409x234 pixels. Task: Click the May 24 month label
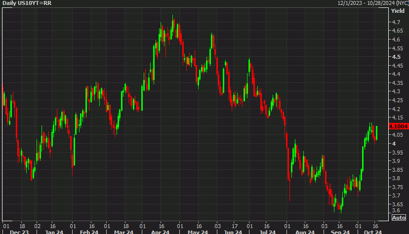coord(197,231)
